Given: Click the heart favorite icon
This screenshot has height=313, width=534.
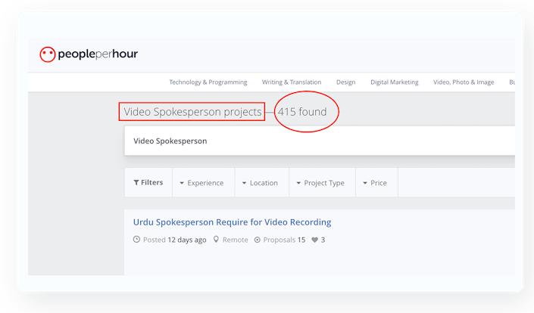Looking at the screenshot, I should pyautogui.click(x=314, y=240).
